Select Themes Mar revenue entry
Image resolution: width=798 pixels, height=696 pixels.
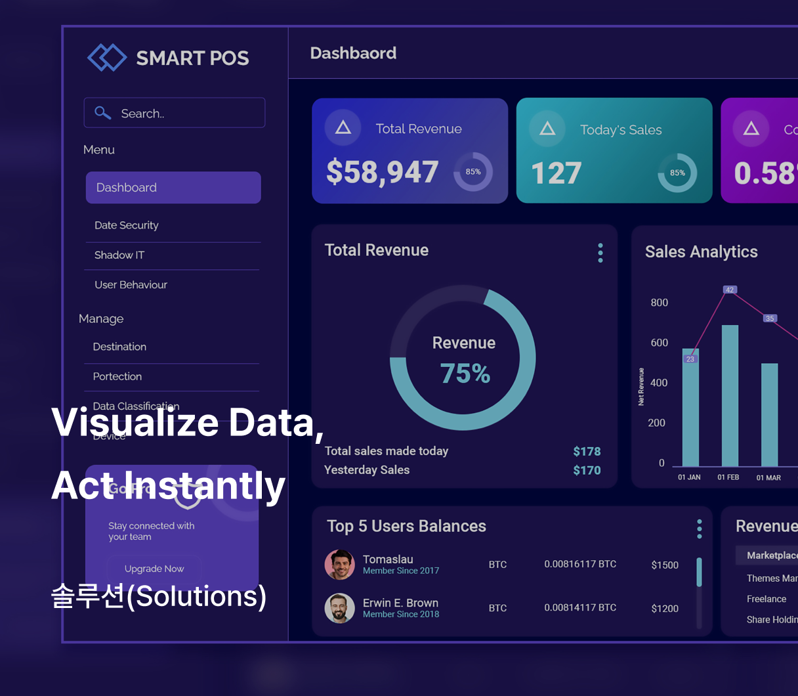coord(772,578)
